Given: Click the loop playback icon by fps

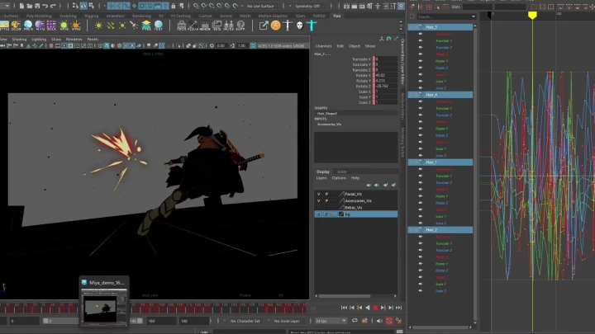Looking at the screenshot, I should pos(355,321).
